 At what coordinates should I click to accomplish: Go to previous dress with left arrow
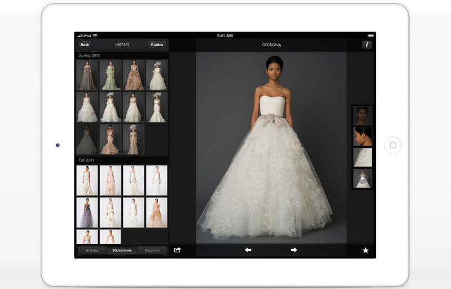pos(248,250)
